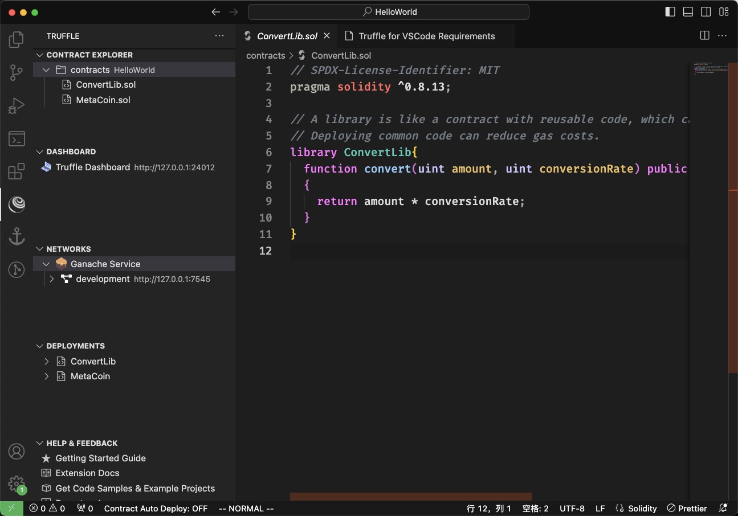This screenshot has height=516, width=738.
Task: Open Get Code Samples & Example Projects
Action: tap(134, 489)
